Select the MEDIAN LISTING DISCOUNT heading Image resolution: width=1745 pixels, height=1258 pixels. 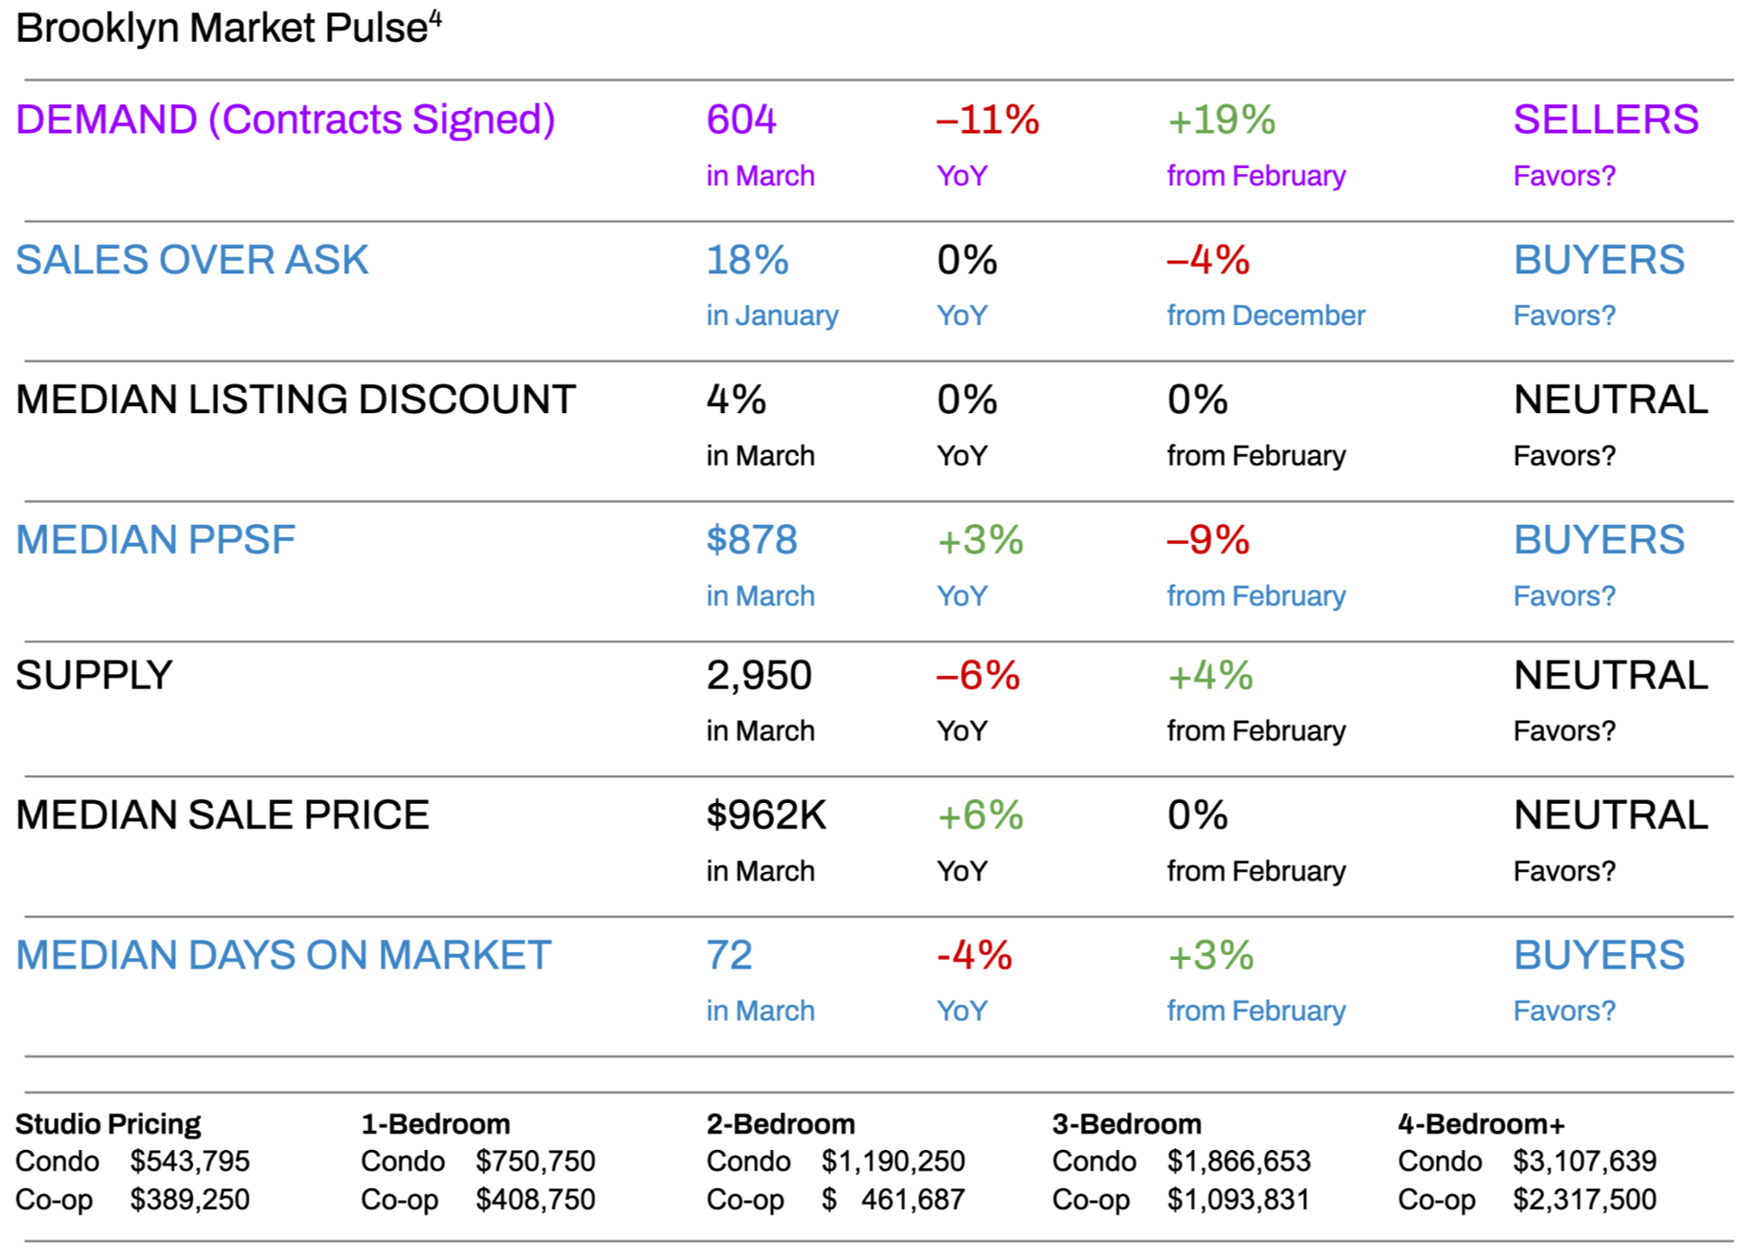tap(295, 401)
